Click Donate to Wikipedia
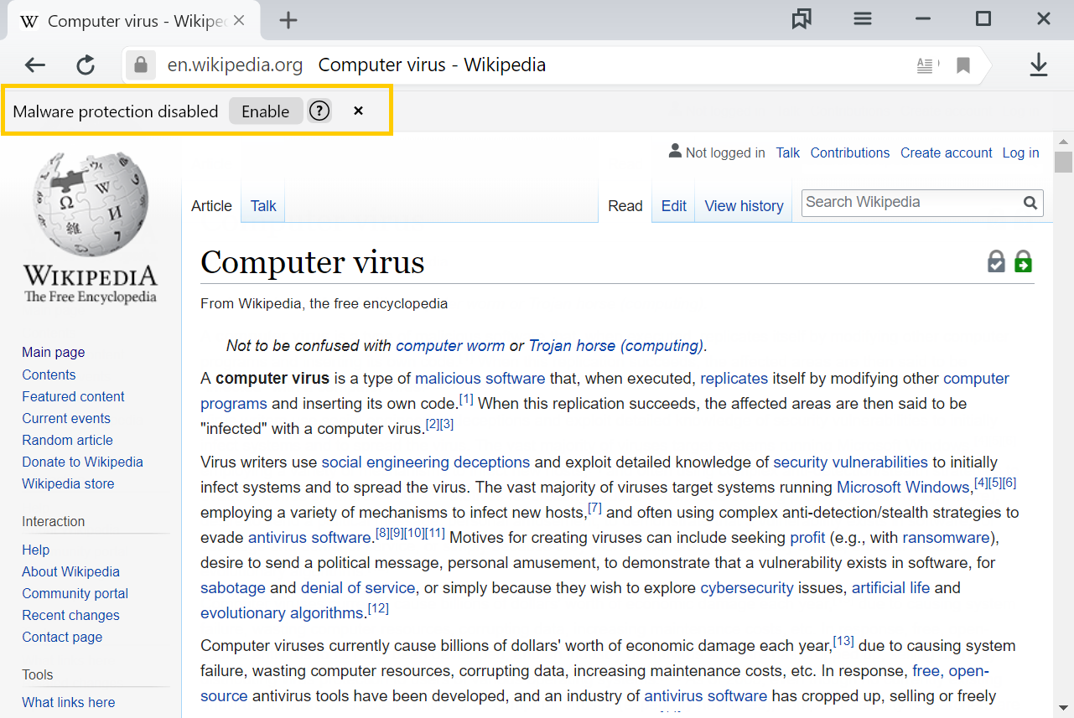Image resolution: width=1074 pixels, height=718 pixels. pos(82,462)
